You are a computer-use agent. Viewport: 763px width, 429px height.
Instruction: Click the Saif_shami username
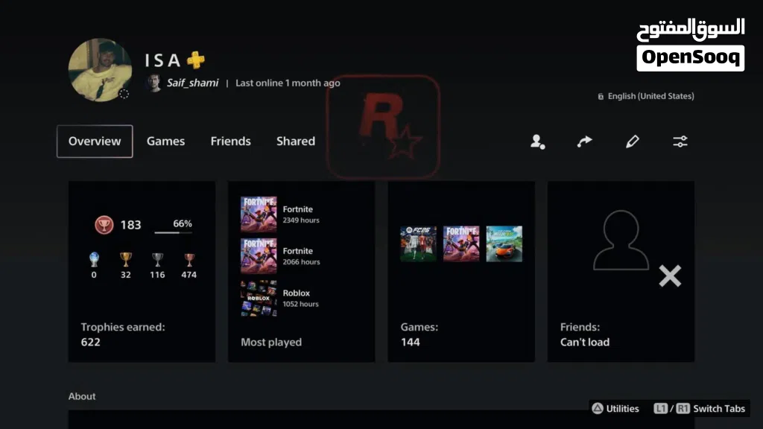point(193,83)
